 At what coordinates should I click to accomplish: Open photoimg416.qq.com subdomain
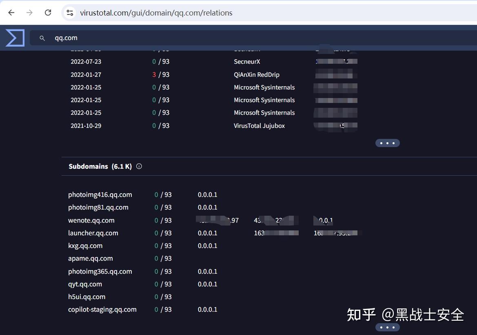coord(100,194)
